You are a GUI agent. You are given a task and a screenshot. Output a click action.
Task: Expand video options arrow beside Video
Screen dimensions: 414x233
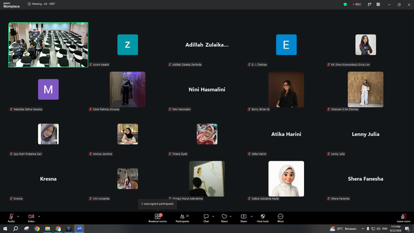pyautogui.click(x=39, y=216)
